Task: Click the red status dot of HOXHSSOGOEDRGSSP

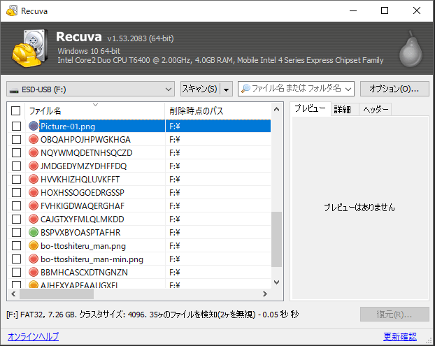Action: click(x=34, y=192)
